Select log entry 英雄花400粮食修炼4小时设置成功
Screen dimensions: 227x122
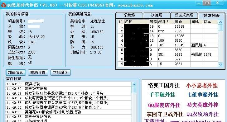click(69, 112)
